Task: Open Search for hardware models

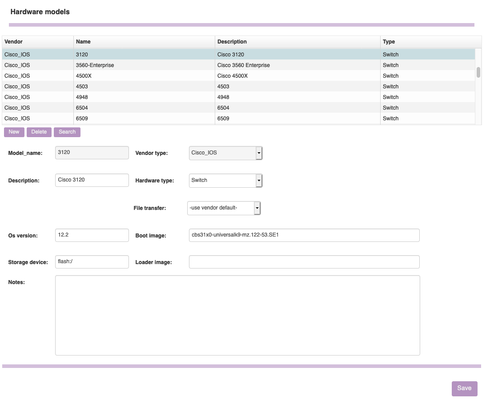Action: [67, 132]
